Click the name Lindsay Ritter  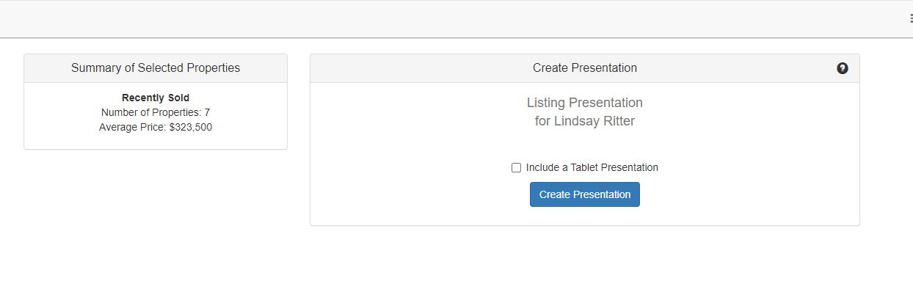click(x=594, y=121)
